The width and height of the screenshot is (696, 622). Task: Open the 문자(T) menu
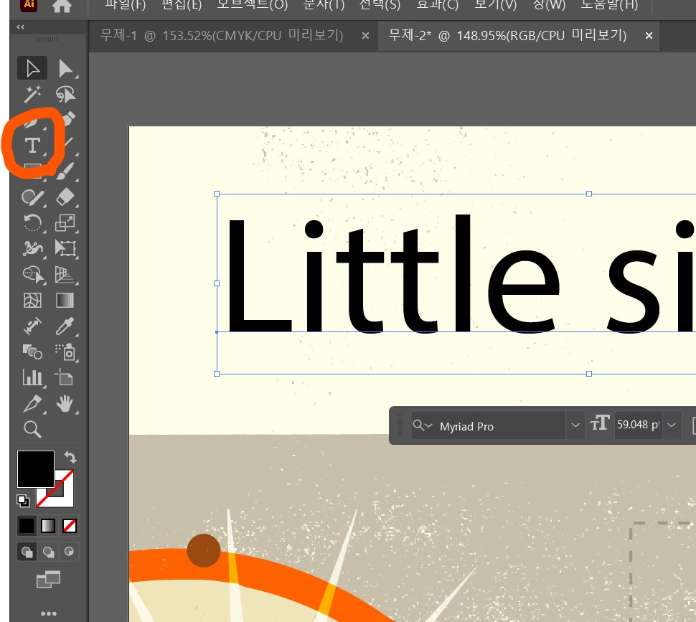coord(324,5)
